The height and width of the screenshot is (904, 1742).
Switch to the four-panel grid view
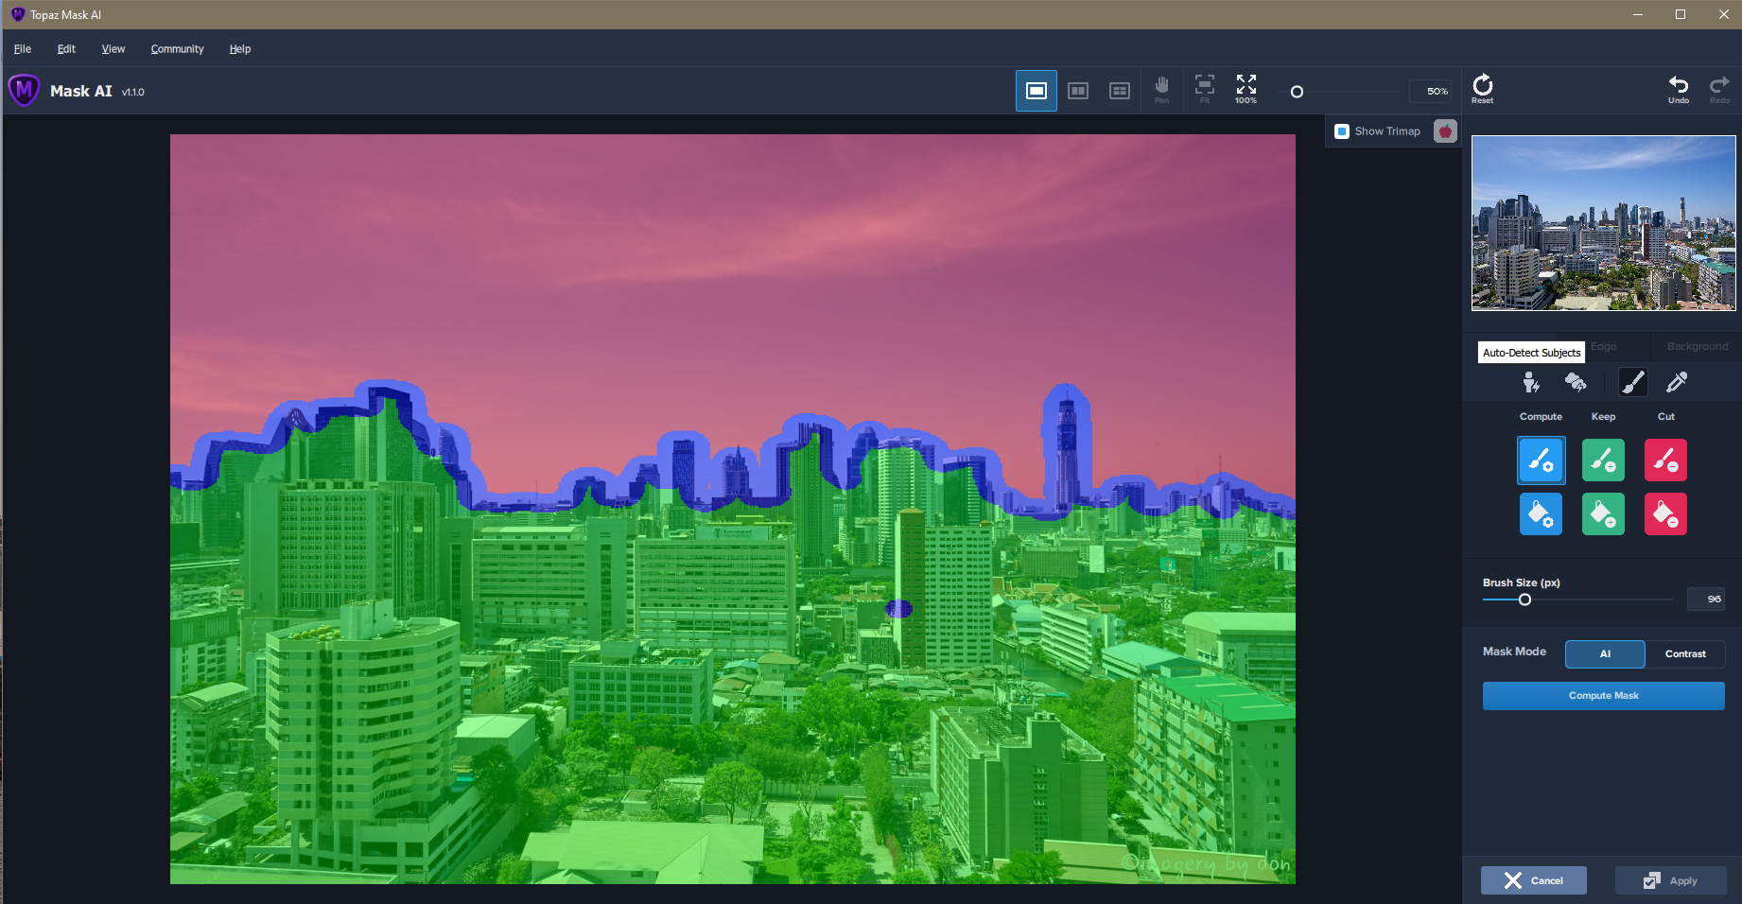click(x=1120, y=91)
